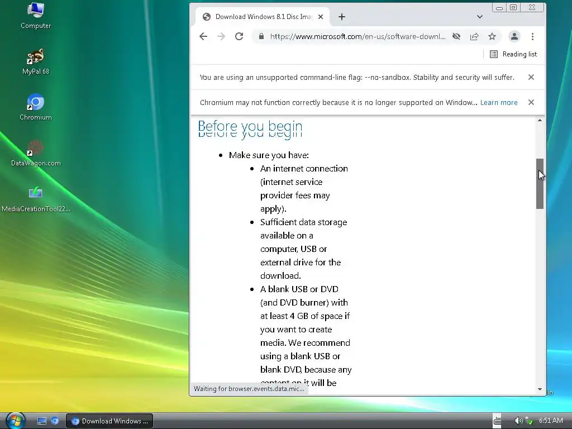Click the network status tray icon

pyautogui.click(x=530, y=421)
